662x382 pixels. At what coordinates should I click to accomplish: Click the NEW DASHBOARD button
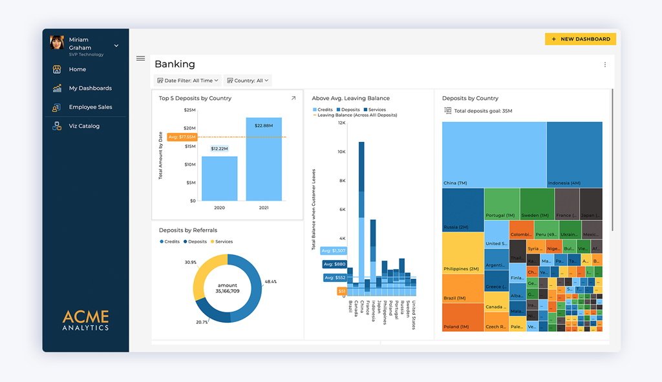click(x=580, y=39)
